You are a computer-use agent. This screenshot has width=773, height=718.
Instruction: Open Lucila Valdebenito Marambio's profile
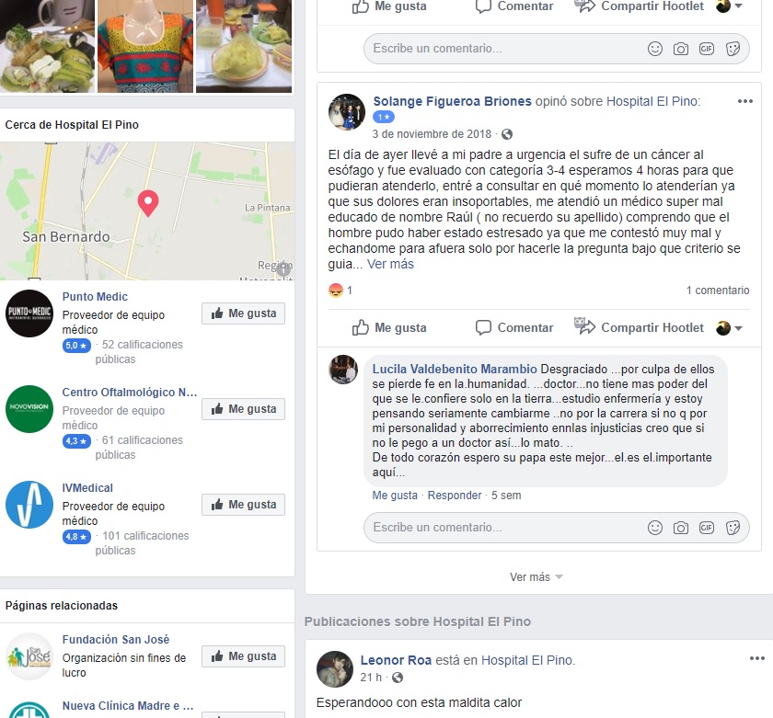click(x=454, y=369)
